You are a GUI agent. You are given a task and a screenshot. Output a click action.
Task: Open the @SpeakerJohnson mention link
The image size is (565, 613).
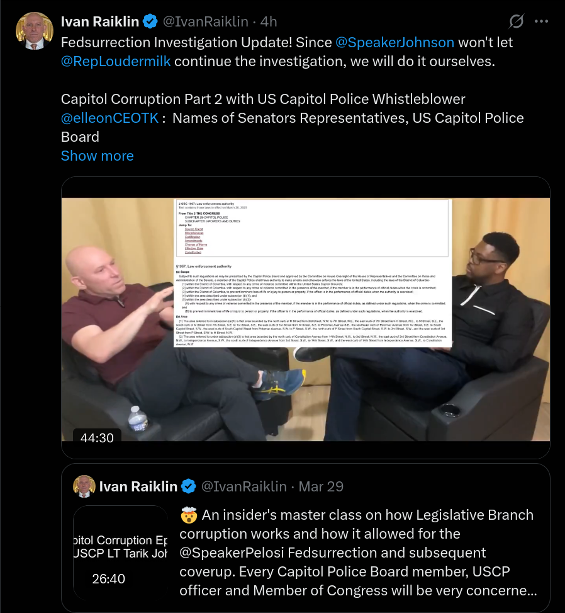[x=394, y=42]
